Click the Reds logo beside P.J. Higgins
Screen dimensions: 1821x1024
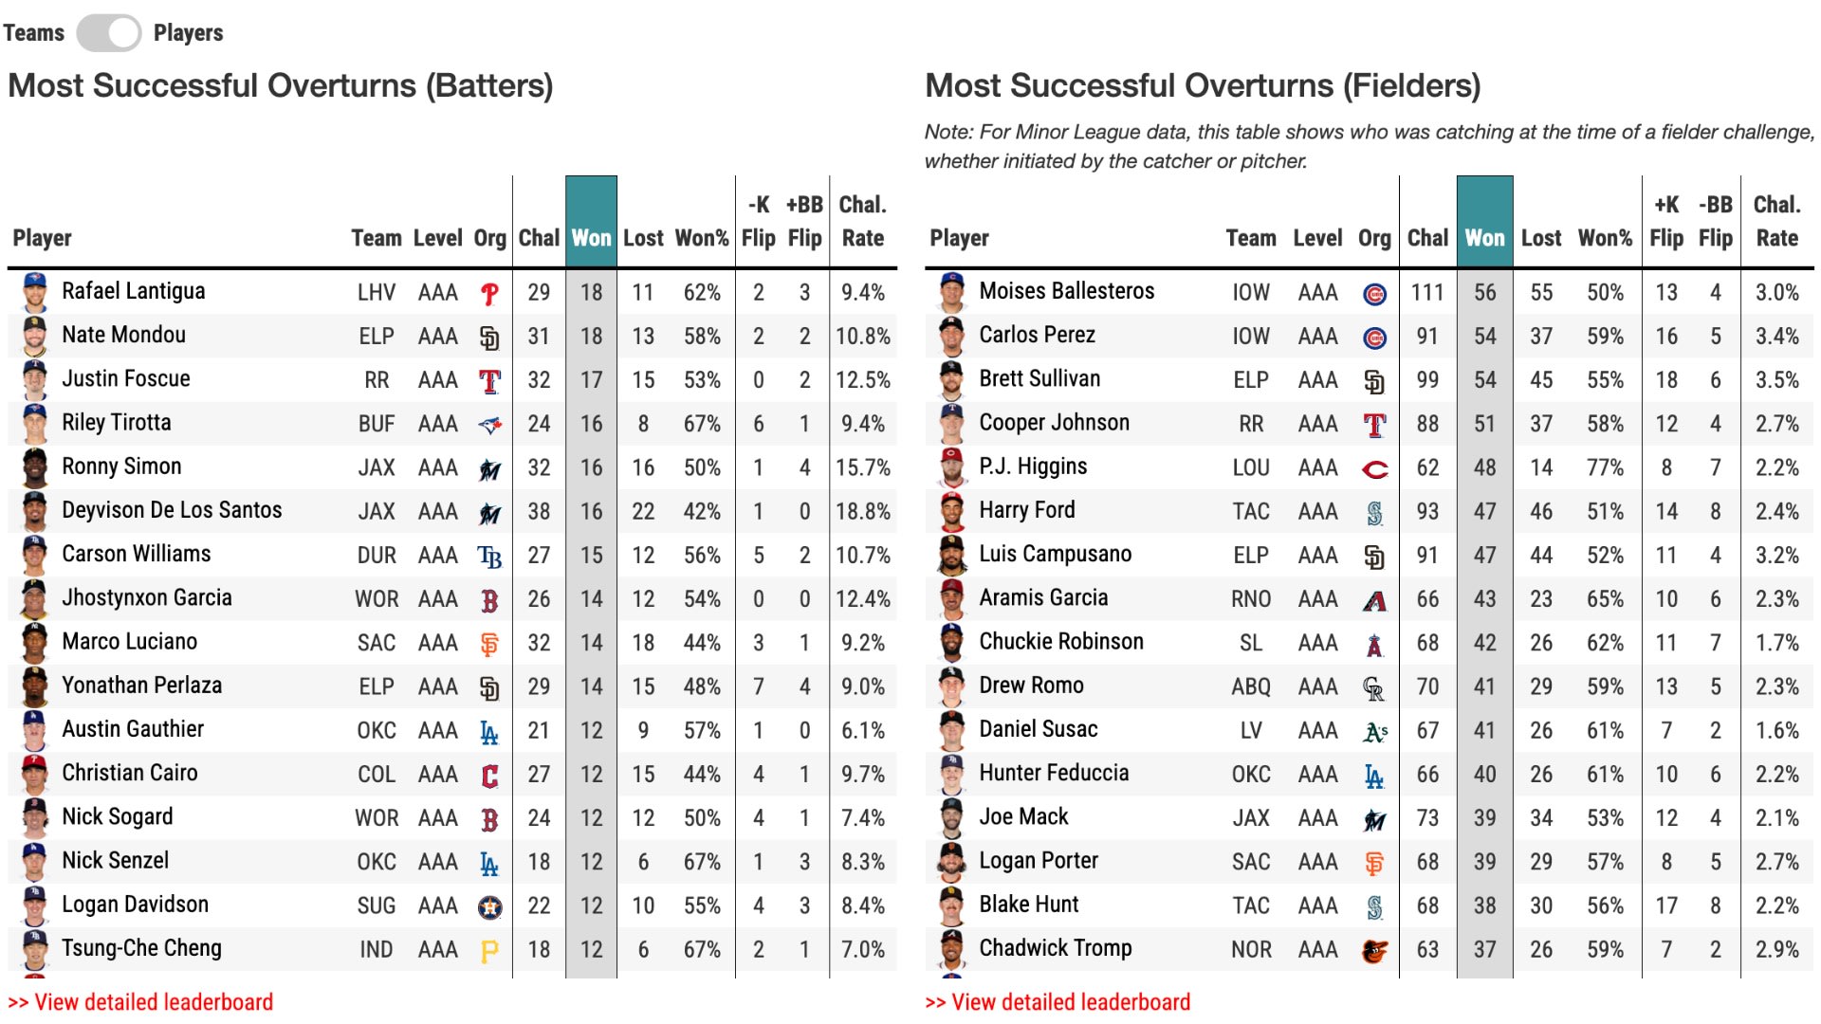click(1374, 469)
